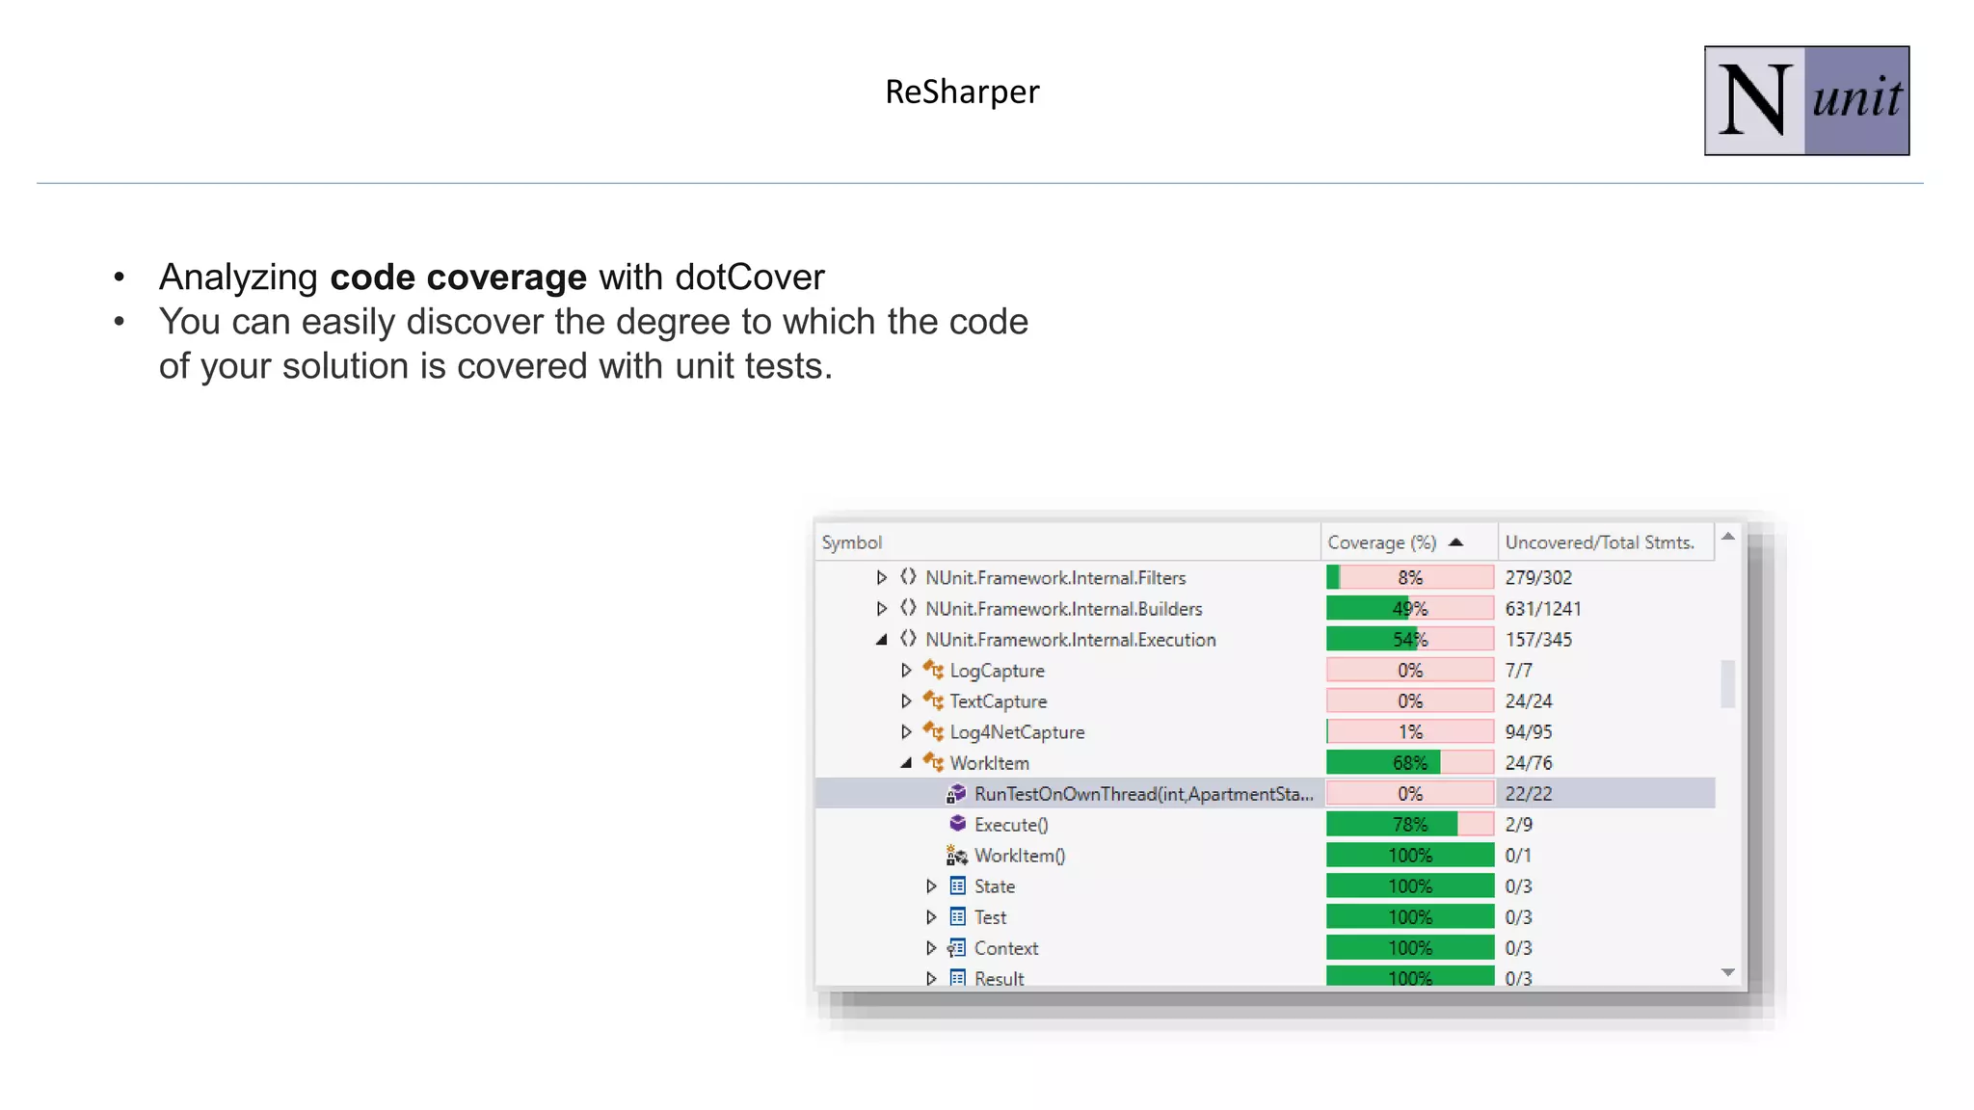Expand the TextCapture class node
This screenshot has width=1974, height=1110.
click(x=906, y=700)
